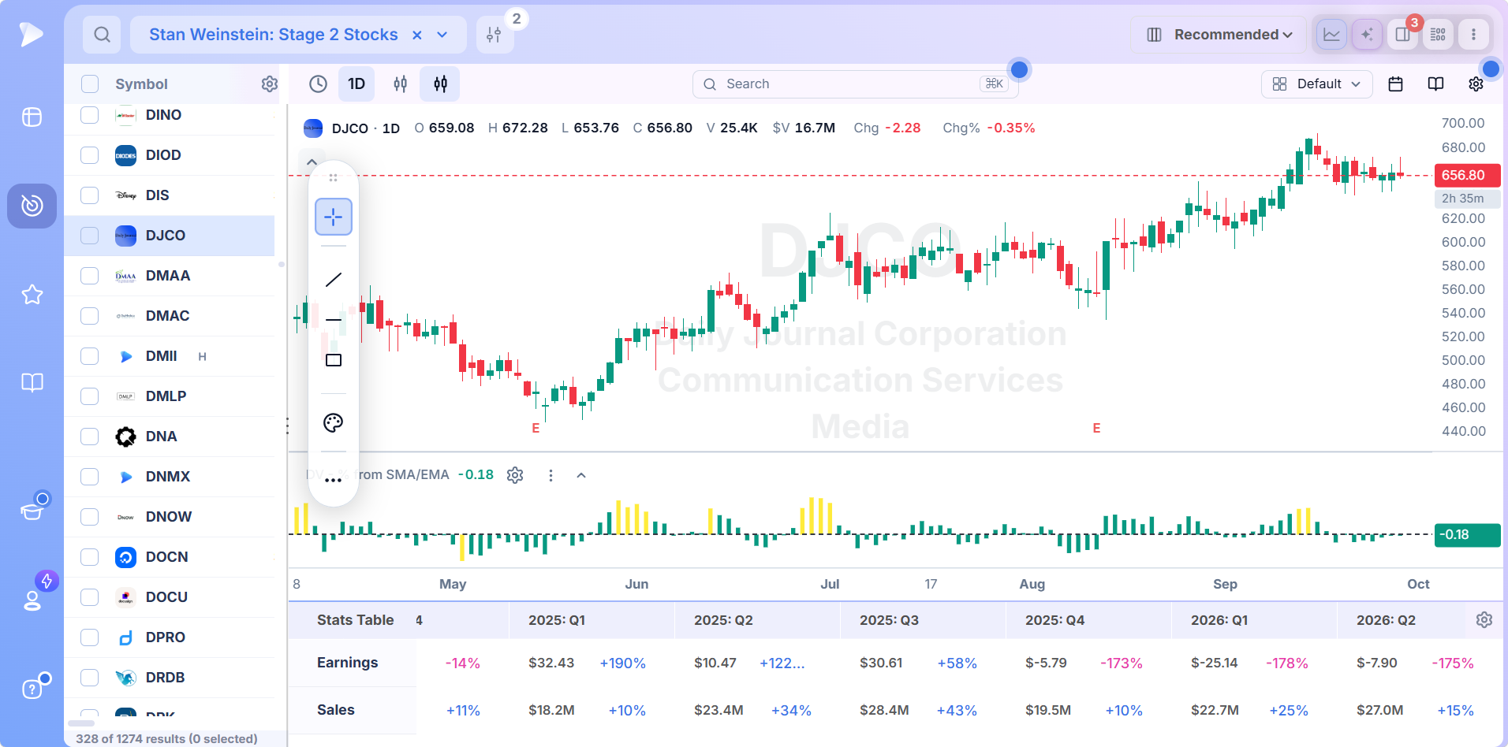
Task: Check the DINO row checkbox
Action: click(90, 115)
